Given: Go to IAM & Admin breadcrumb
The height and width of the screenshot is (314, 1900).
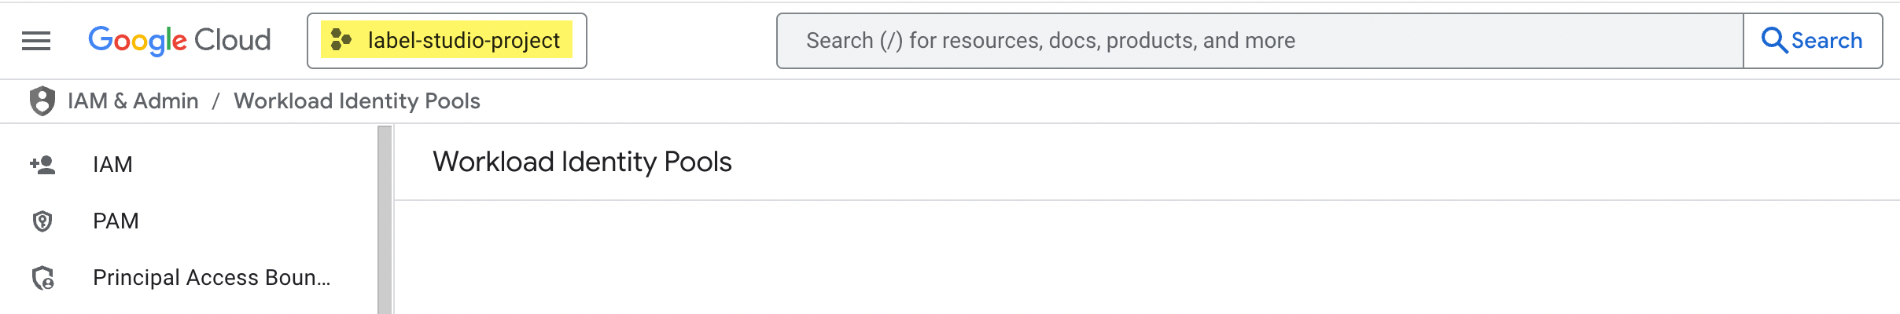Looking at the screenshot, I should [x=133, y=101].
